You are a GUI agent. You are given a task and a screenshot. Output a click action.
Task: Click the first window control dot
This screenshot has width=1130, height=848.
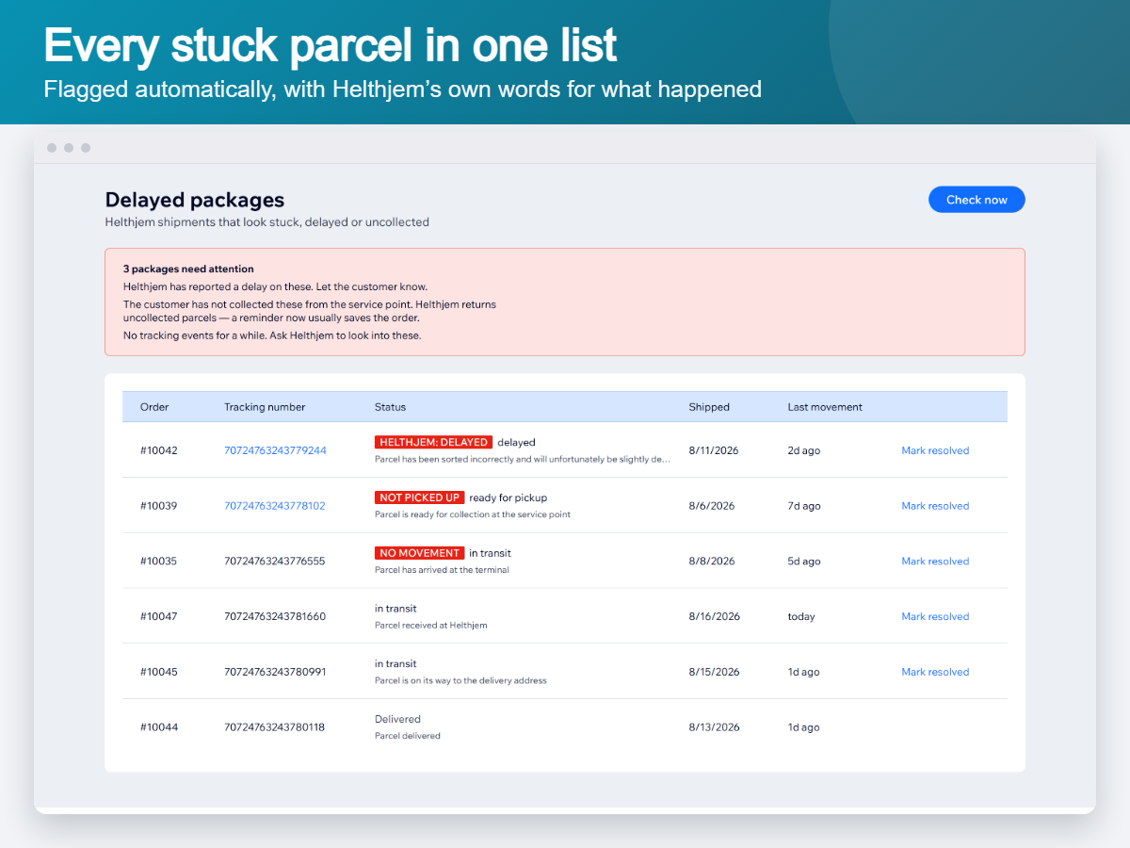[52, 148]
